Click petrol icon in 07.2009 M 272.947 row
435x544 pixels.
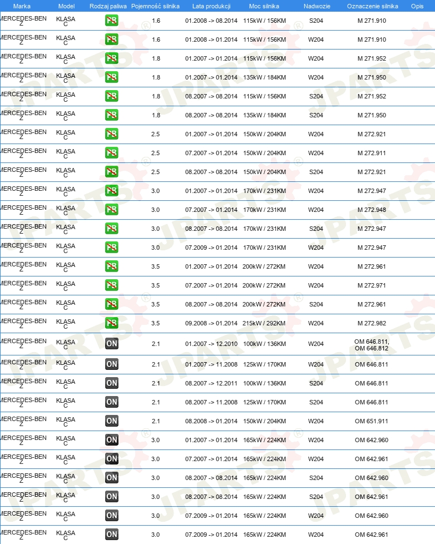pyautogui.click(x=112, y=248)
